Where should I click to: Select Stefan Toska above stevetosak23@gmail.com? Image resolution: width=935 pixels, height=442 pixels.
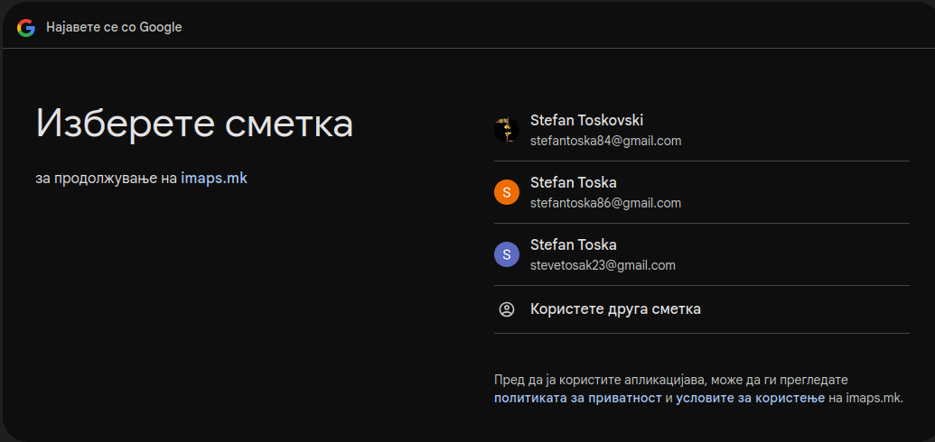[x=573, y=245]
